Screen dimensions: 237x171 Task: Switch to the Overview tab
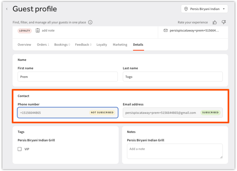tap(24, 45)
